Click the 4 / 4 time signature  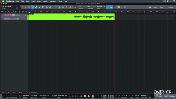(x=131, y=95)
